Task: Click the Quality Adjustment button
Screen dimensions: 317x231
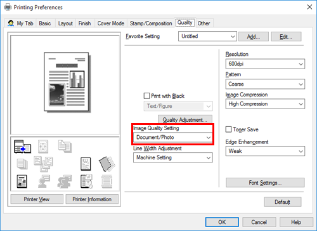Action: (185, 119)
